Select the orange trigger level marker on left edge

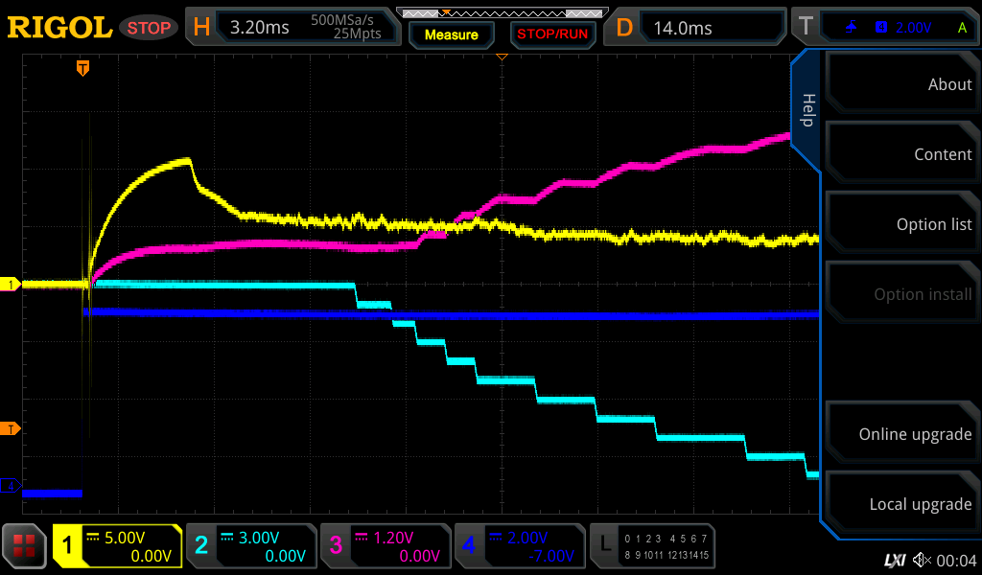12,428
